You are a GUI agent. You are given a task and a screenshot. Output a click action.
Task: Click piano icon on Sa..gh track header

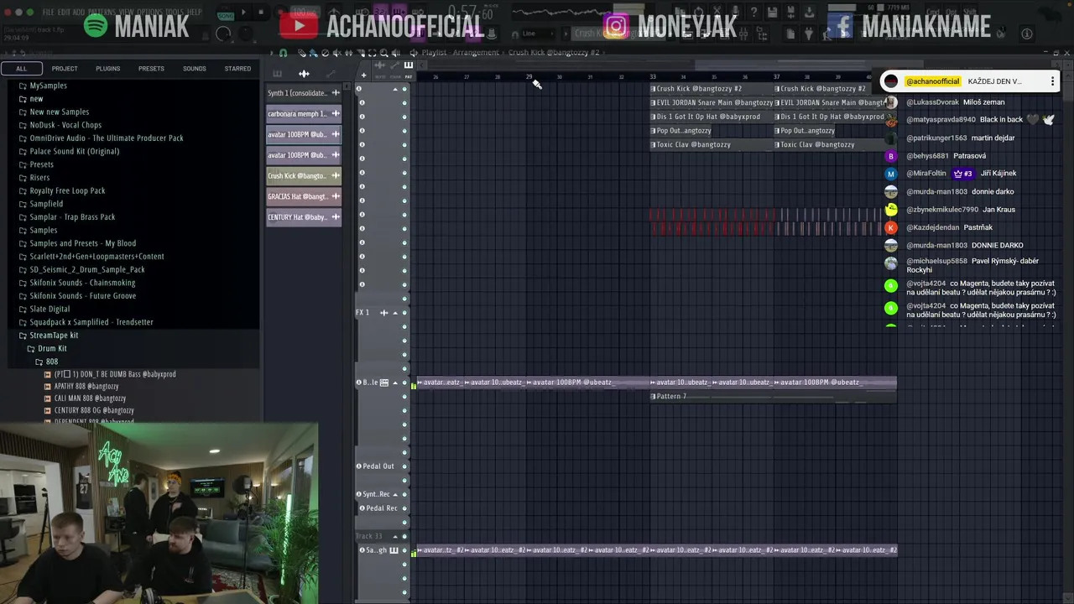394,550
